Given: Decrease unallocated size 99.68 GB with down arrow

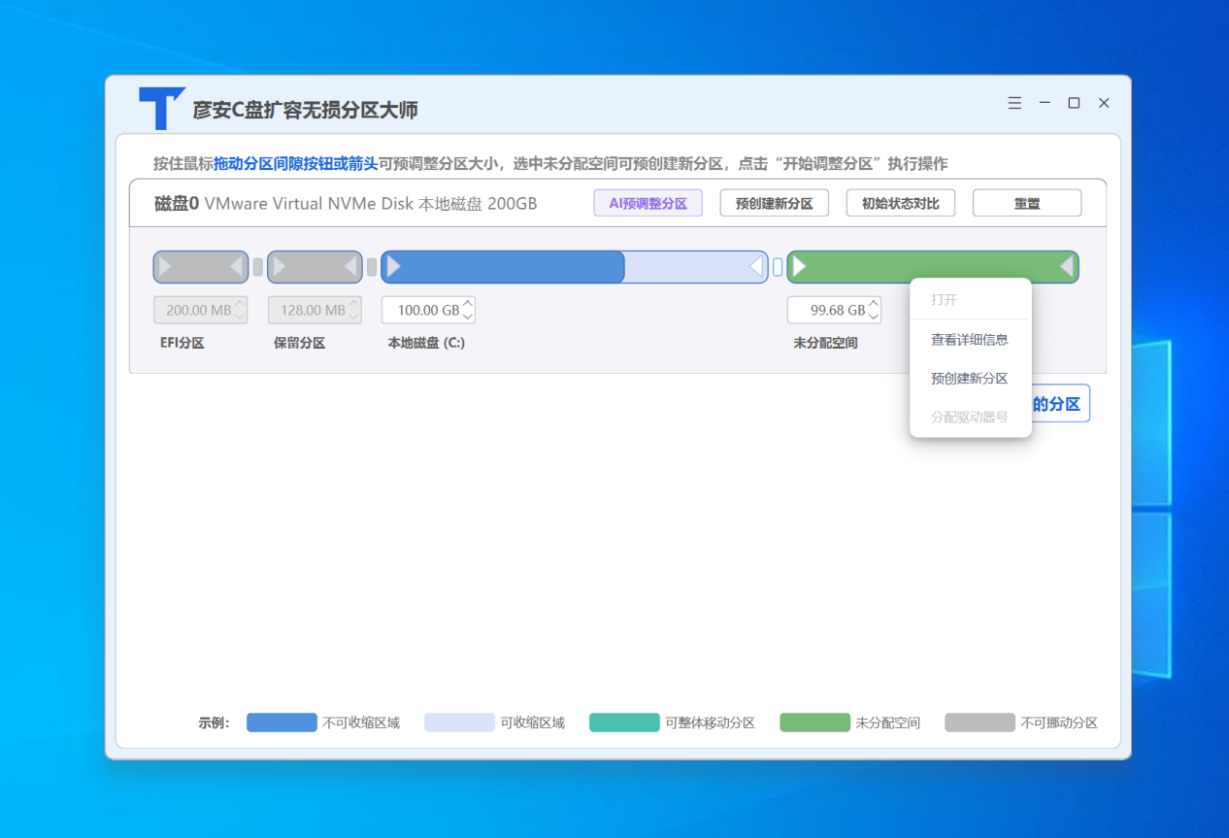Looking at the screenshot, I should [874, 317].
